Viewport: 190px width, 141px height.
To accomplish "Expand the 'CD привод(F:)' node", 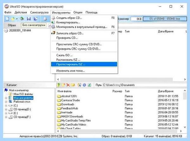I will coord(6,117).
